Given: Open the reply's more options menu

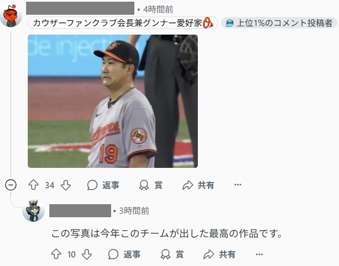Looking at the screenshot, I should tap(259, 254).
